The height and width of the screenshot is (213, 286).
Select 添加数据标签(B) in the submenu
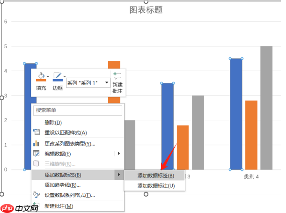tap(154, 176)
